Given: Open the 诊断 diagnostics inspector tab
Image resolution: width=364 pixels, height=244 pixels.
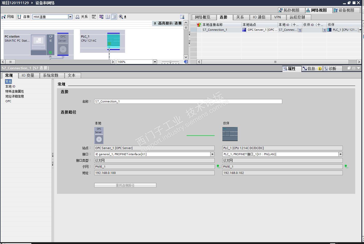Looking at the screenshot, I should [x=332, y=69].
